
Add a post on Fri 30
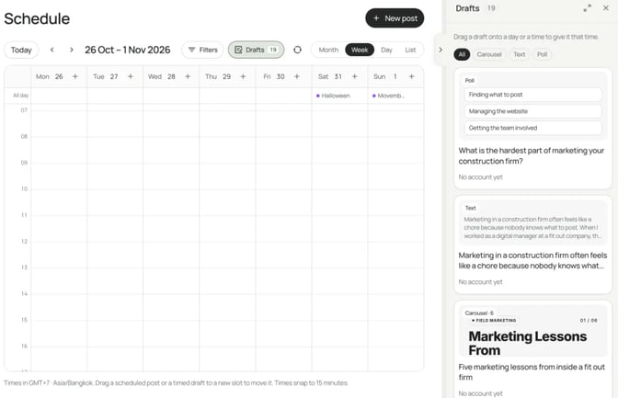click(x=297, y=76)
